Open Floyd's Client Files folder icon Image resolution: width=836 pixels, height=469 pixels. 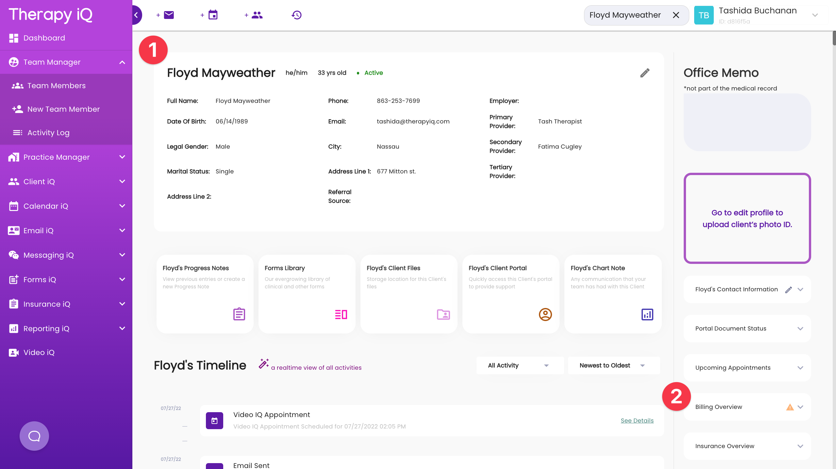(x=443, y=315)
